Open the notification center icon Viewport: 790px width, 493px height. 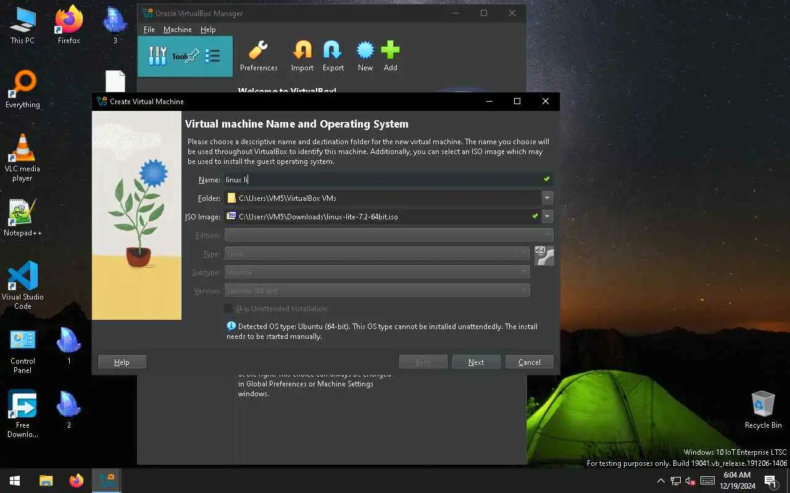(770, 481)
